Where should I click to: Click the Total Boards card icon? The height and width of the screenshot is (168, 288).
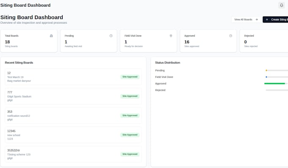51,36
